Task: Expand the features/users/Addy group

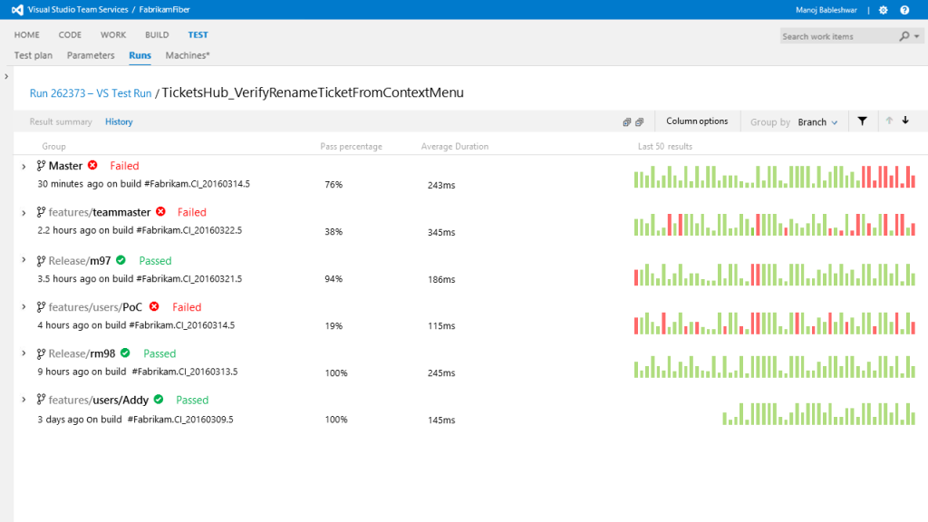Action: click(x=24, y=400)
